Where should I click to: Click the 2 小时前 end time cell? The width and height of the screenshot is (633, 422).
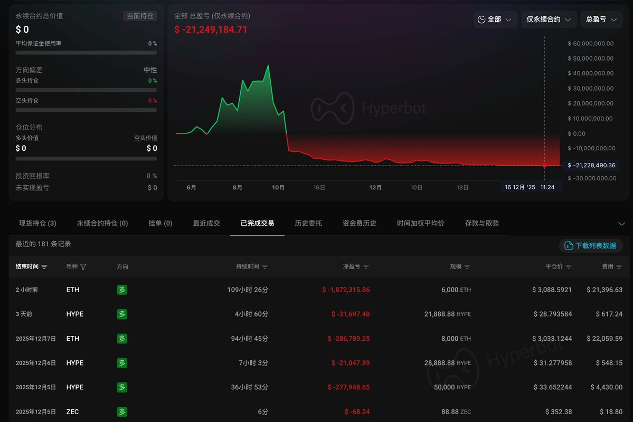click(26, 290)
